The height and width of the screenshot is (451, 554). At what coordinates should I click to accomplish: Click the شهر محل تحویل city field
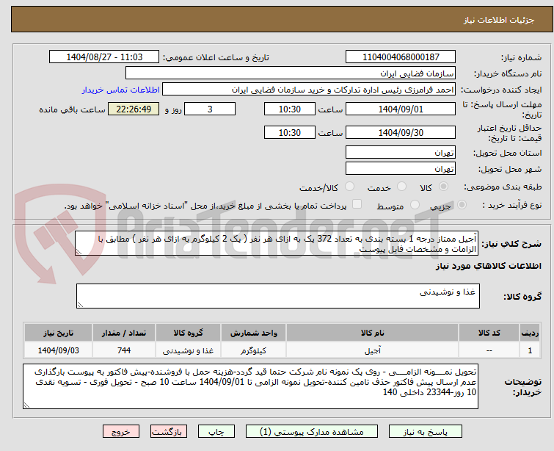(401, 169)
